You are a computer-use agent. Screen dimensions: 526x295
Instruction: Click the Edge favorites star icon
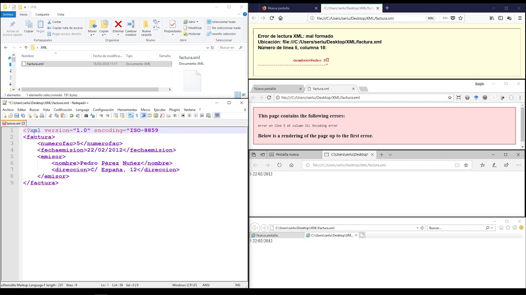[466, 165]
